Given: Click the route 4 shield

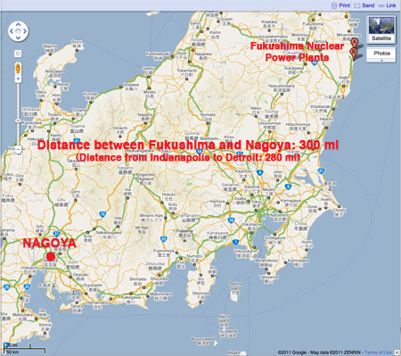Looking at the screenshot, I should (x=259, y=172).
